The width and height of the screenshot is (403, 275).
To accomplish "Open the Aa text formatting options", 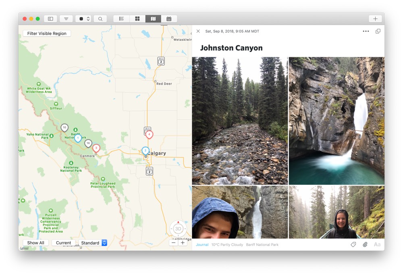I will (377, 244).
